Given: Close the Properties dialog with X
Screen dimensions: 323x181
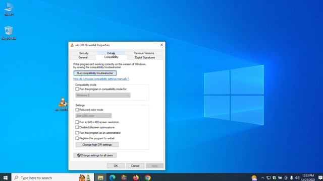Looking at the screenshot, I should coord(161,45).
